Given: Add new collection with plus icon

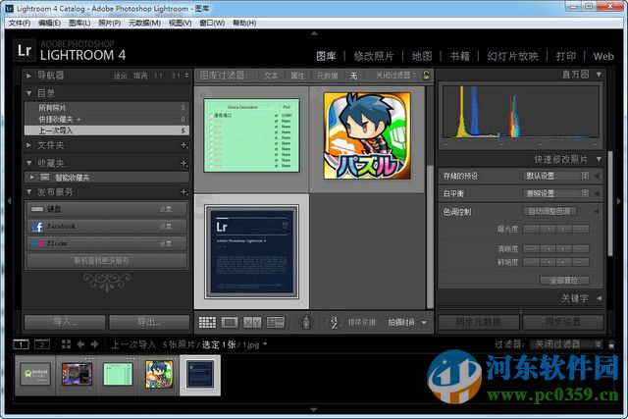Looking at the screenshot, I should [183, 163].
